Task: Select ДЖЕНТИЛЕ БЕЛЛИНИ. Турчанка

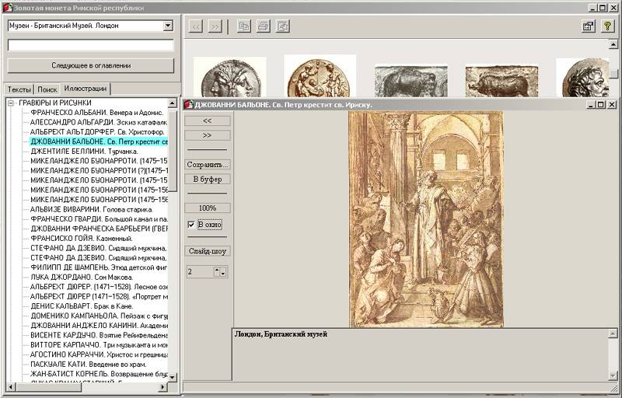Action: click(84, 152)
